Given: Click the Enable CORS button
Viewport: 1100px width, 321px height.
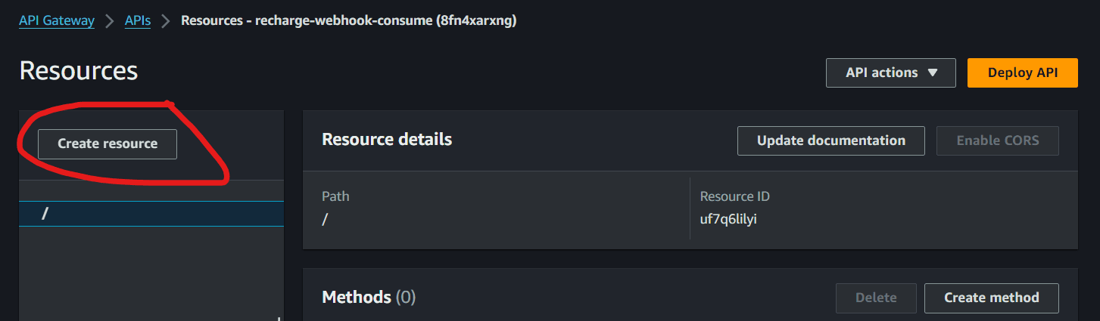Looking at the screenshot, I should pyautogui.click(x=998, y=140).
